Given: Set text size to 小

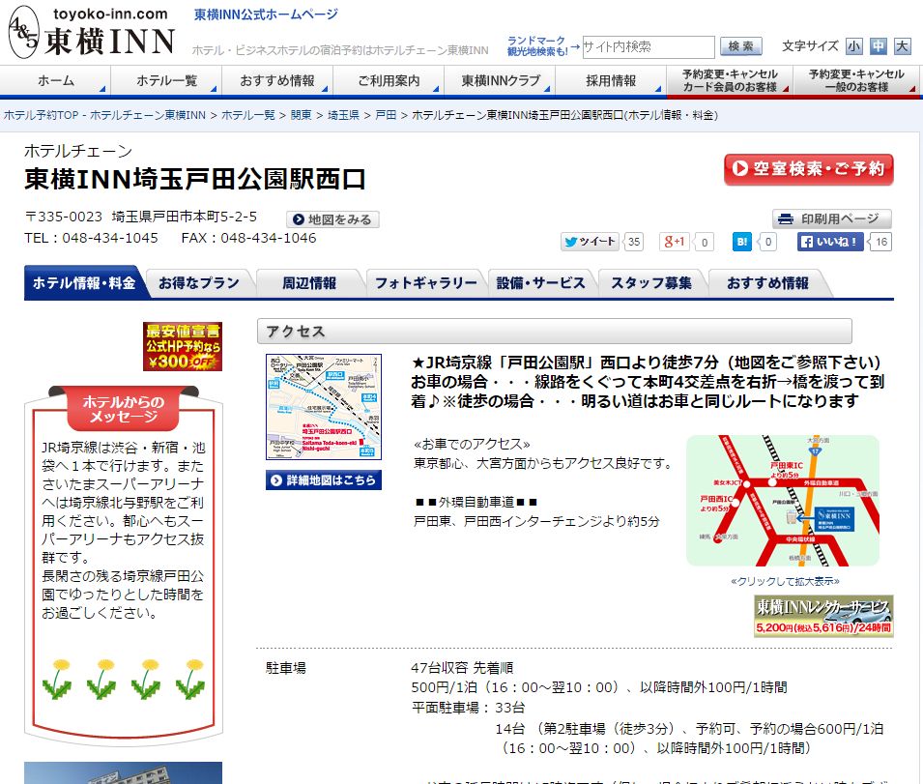Looking at the screenshot, I should click(854, 46).
